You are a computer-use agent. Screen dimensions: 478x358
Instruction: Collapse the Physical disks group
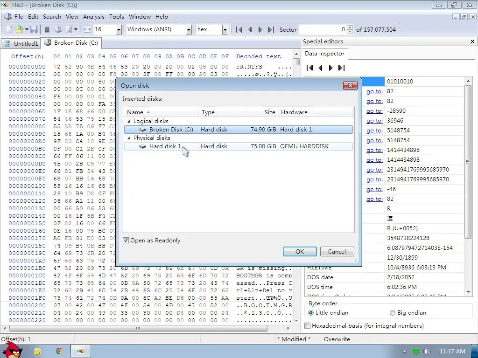click(x=129, y=138)
